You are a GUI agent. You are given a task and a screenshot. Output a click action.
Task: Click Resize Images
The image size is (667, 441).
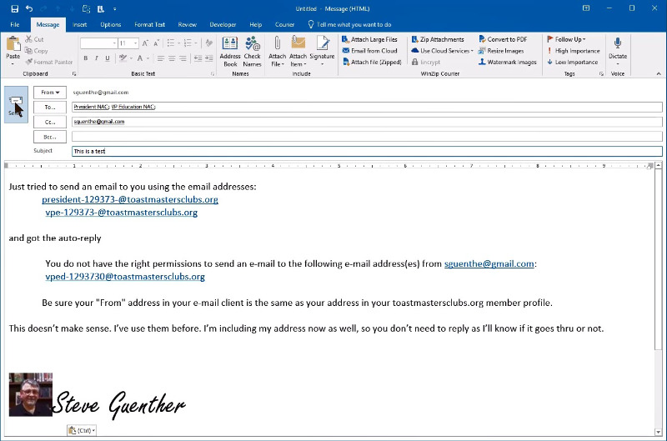pyautogui.click(x=501, y=51)
